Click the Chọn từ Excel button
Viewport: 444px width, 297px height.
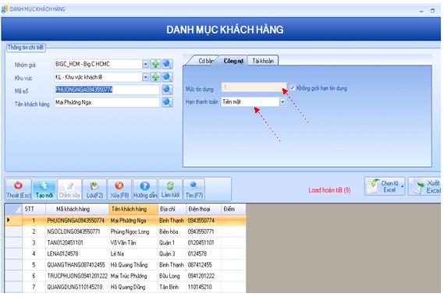(385, 186)
